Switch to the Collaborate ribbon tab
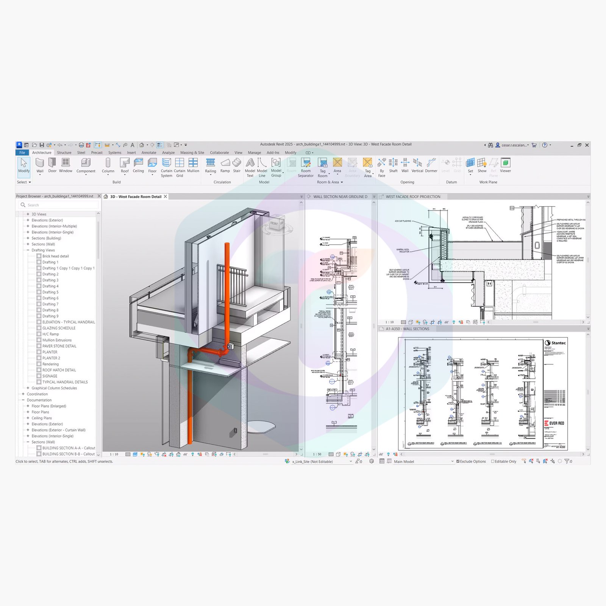This screenshot has height=606, width=606. pos(219,153)
